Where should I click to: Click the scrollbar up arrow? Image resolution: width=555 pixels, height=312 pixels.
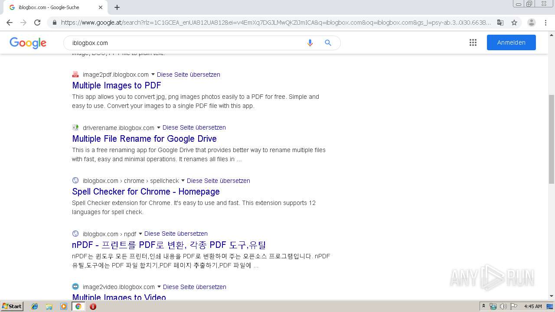coord(552,34)
